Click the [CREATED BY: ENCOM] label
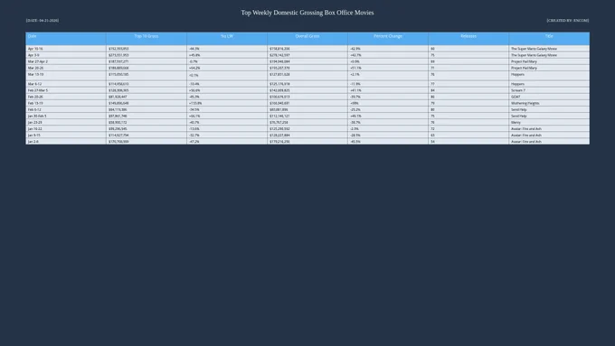 click(568, 21)
